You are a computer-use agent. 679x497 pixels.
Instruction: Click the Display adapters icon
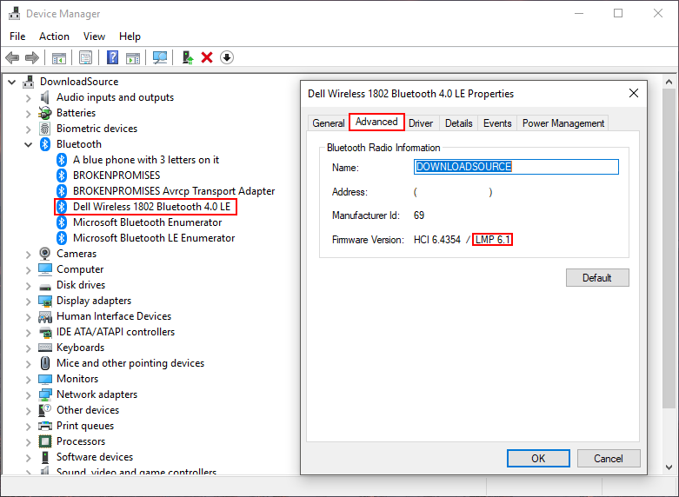click(x=45, y=301)
